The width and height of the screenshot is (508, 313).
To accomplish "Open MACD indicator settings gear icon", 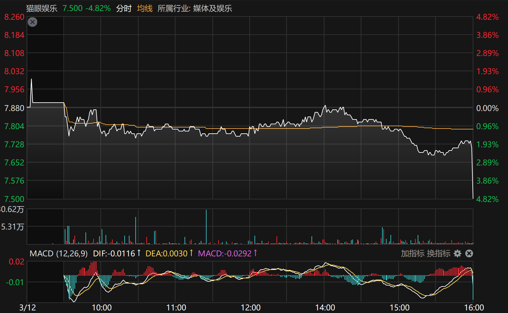I will coord(457,253).
